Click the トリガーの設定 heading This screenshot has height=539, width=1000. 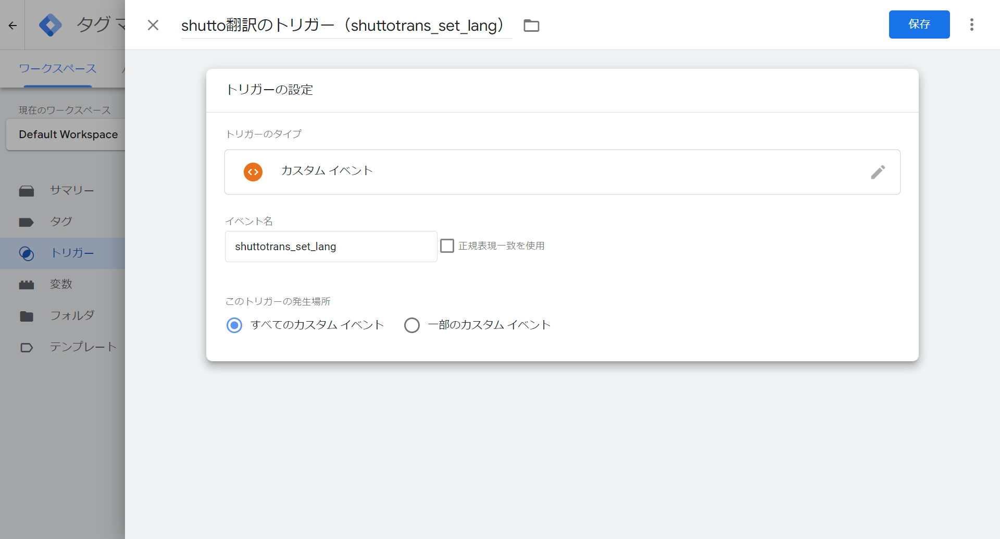click(x=269, y=90)
